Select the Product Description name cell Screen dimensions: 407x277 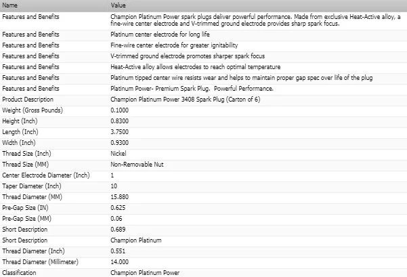[28, 100]
